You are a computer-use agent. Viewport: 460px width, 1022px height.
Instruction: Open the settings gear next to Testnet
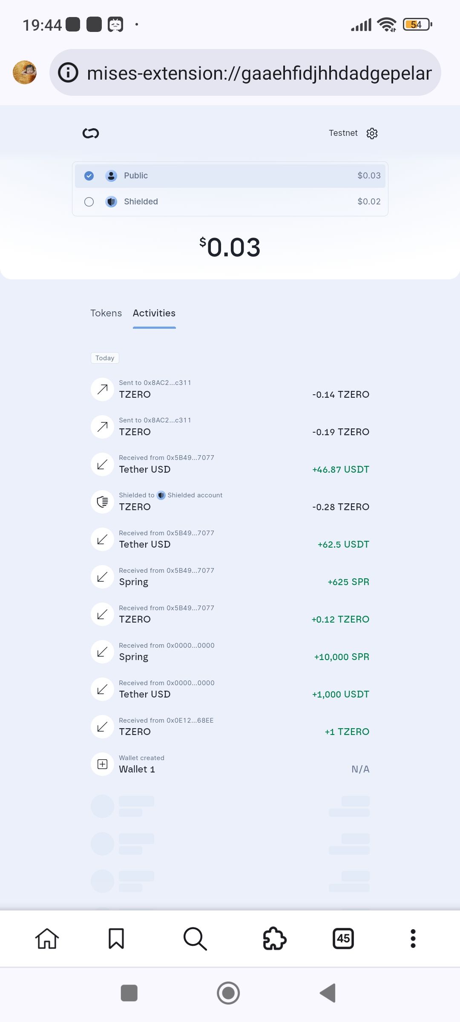coord(372,133)
